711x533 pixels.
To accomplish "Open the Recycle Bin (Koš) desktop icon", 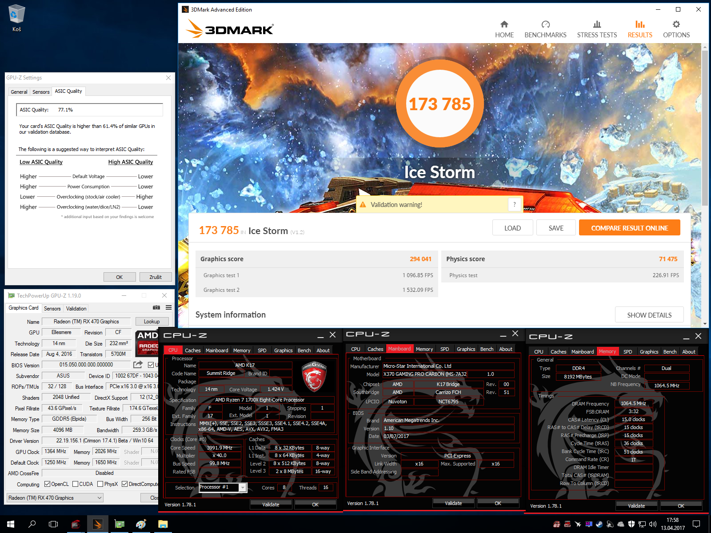I will click(16, 19).
